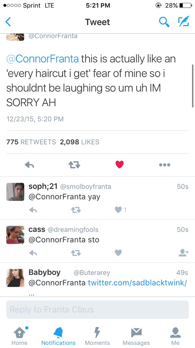The height and width of the screenshot is (348, 195).
Task: Tap the @ConnorFranta mention in tweet
Action: click(42, 59)
